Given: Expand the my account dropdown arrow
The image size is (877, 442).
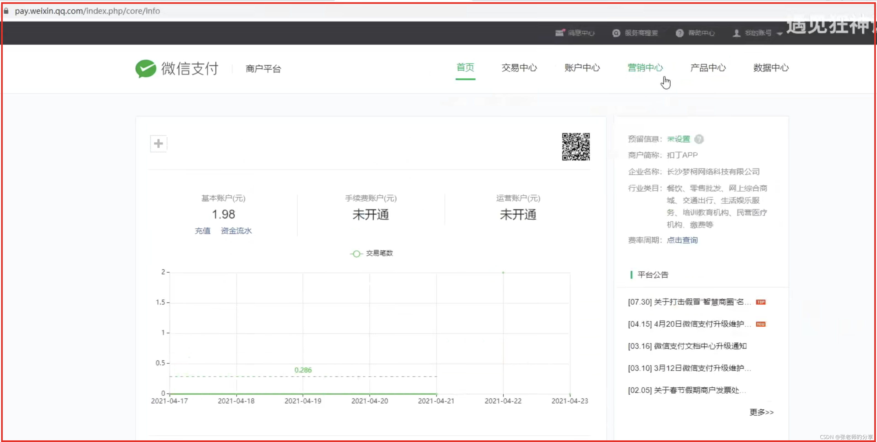Looking at the screenshot, I should pyautogui.click(x=780, y=34).
